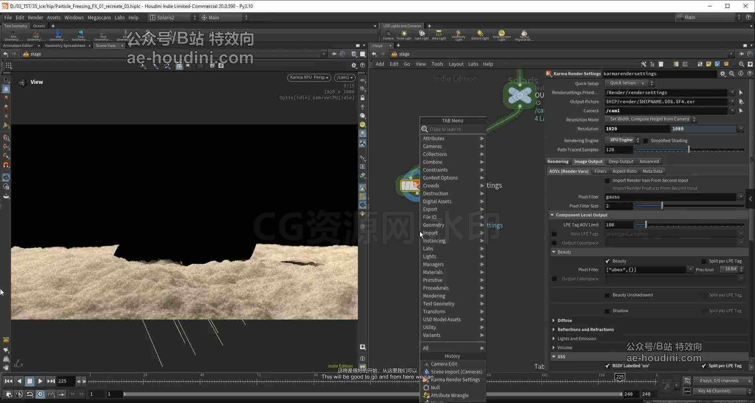
Task: Toggle the real-time playback icon
Action: (x=40, y=394)
